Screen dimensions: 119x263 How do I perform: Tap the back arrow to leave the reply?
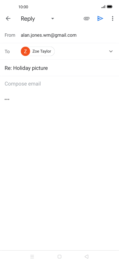pos(8,18)
